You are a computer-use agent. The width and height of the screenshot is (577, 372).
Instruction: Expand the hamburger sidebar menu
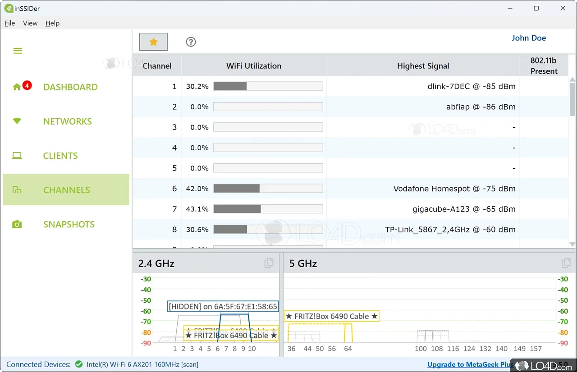[18, 51]
